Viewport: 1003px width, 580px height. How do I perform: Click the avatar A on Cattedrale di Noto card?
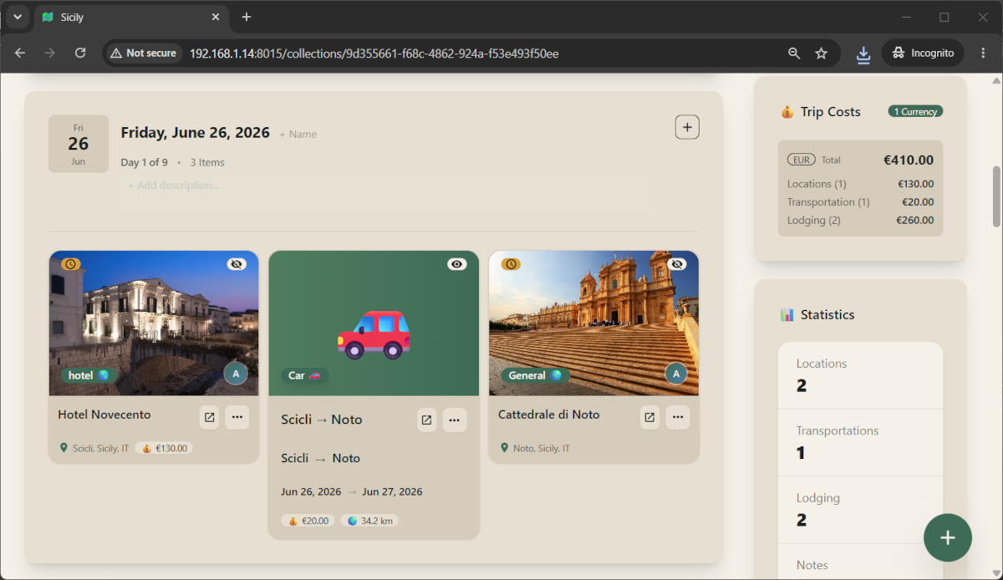pos(676,374)
